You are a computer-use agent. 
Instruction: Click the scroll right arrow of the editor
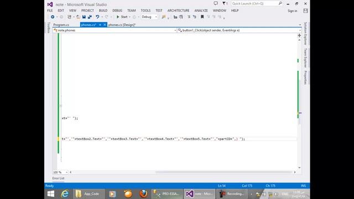pos(295,172)
